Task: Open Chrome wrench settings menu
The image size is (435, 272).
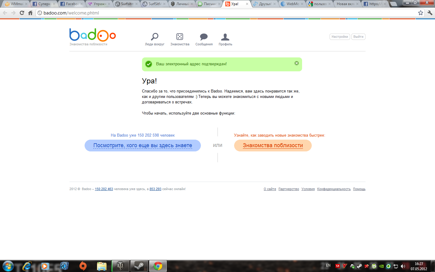Action: (x=430, y=13)
